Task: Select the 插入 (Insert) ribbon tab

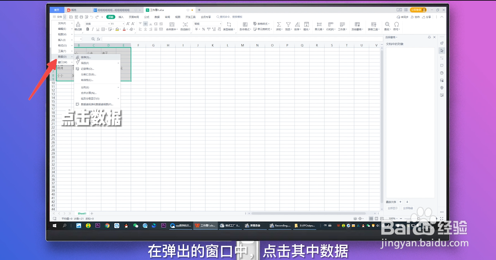Action: click(x=121, y=17)
